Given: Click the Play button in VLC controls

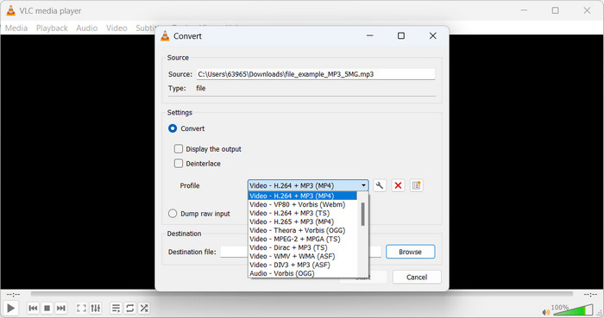Looking at the screenshot, I should (10, 308).
